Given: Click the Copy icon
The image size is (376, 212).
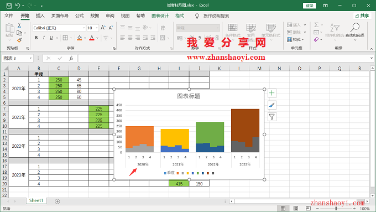Looking at the screenshot, I should coord(19,33).
